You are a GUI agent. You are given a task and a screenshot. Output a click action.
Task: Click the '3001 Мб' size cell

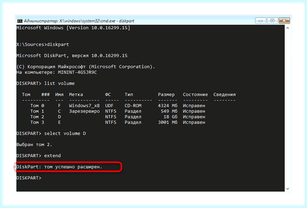tap(168, 122)
